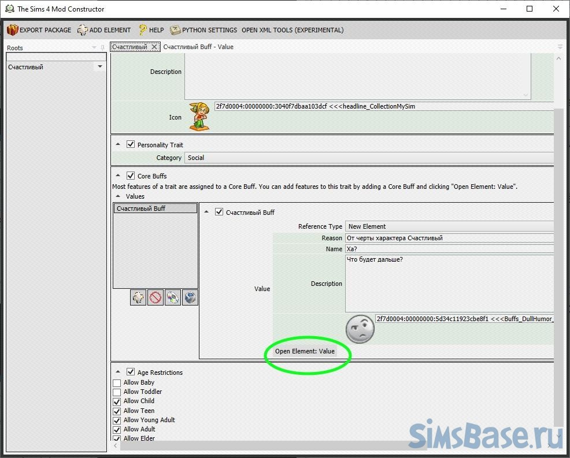Click the trait icon of the Sim girl
570x458 pixels.
199,117
